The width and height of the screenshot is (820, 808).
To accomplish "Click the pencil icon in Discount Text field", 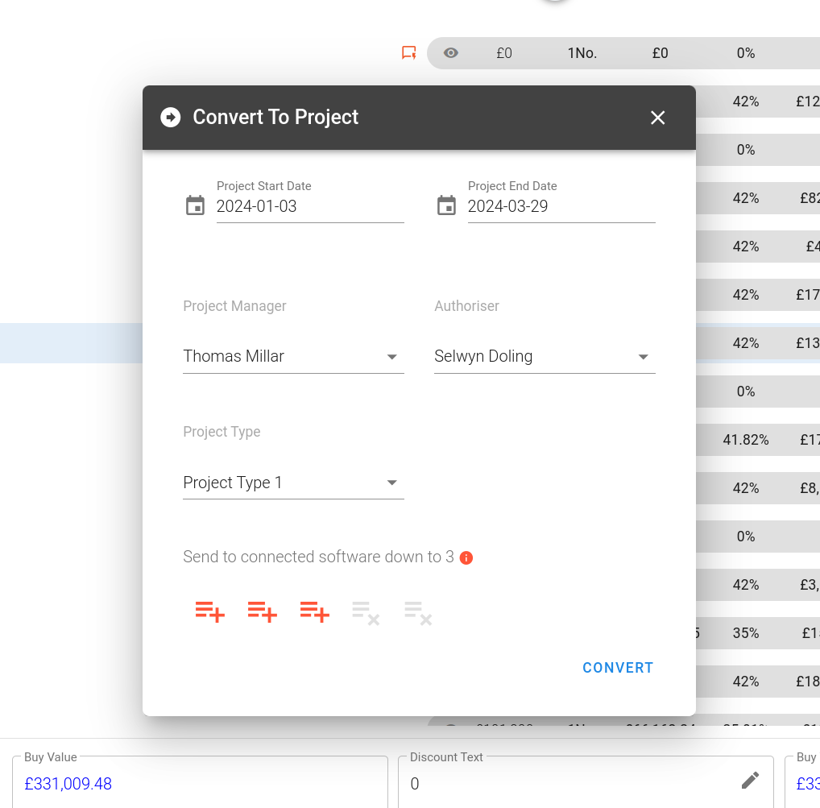I will pos(750,781).
